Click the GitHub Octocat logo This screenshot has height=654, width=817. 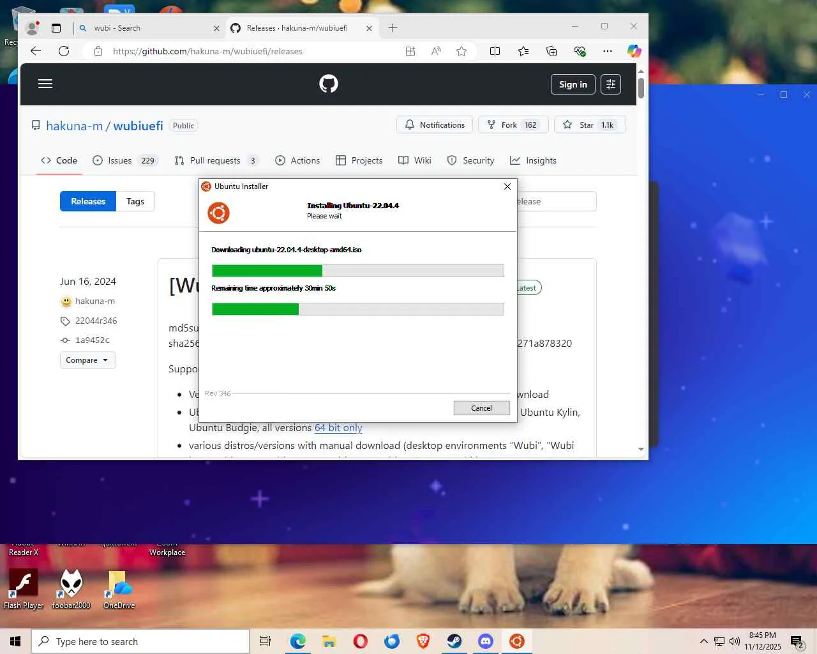(329, 84)
